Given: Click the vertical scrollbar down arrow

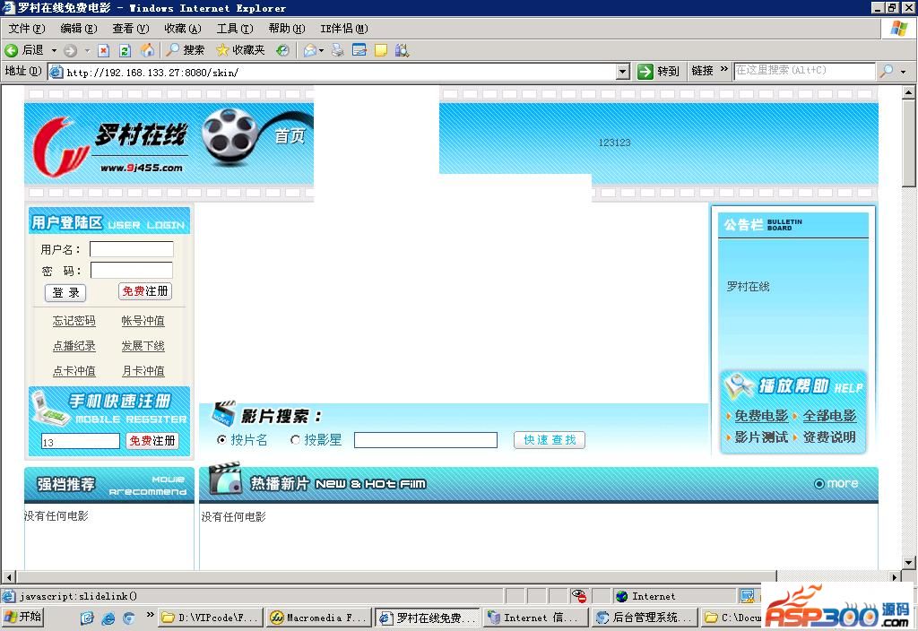Looking at the screenshot, I should click(909, 563).
